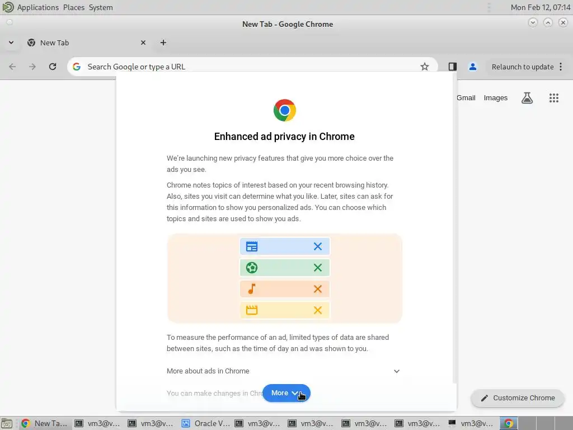Open a new tab with the plus button
Viewport: 573px width, 430px height.
click(x=163, y=43)
